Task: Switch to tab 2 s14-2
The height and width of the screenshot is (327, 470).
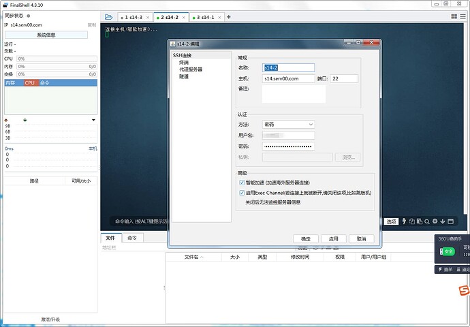Action: [x=170, y=18]
